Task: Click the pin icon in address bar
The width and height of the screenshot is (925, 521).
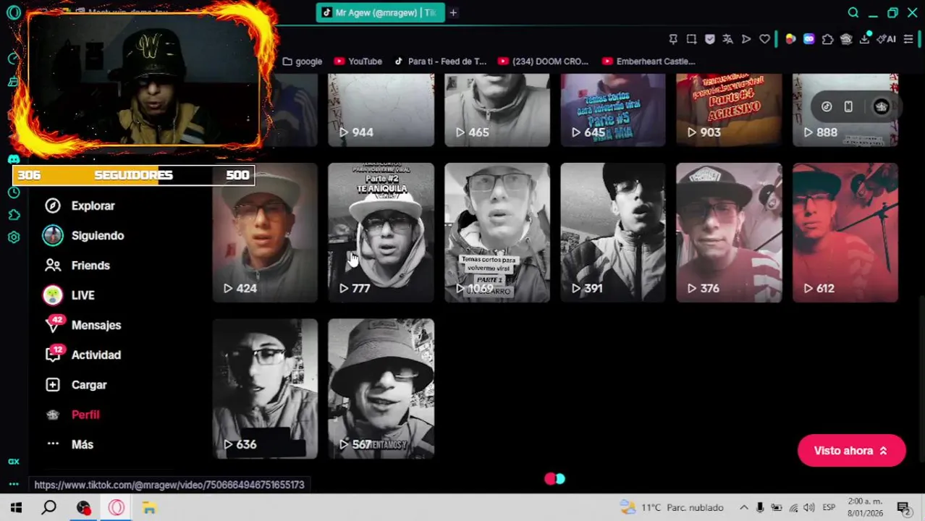Action: point(673,39)
